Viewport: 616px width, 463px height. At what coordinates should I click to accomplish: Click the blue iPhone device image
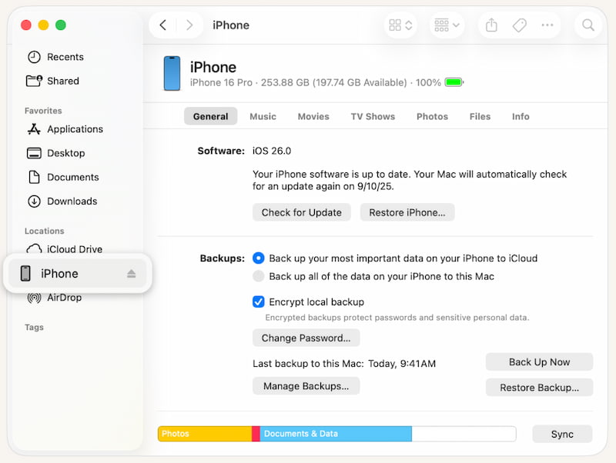coord(172,73)
